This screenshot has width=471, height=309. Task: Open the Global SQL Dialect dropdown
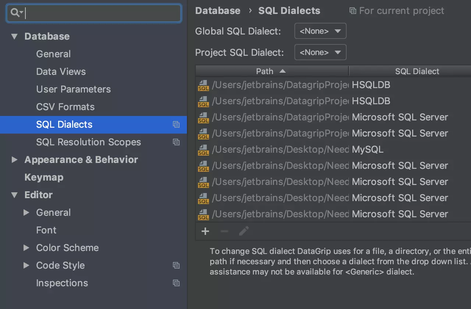[x=320, y=31]
